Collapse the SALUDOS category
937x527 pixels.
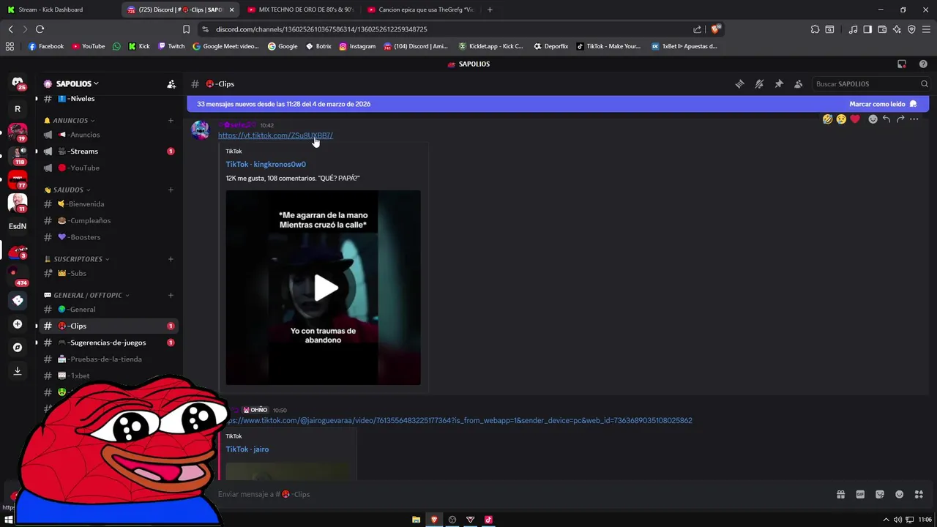(67, 190)
